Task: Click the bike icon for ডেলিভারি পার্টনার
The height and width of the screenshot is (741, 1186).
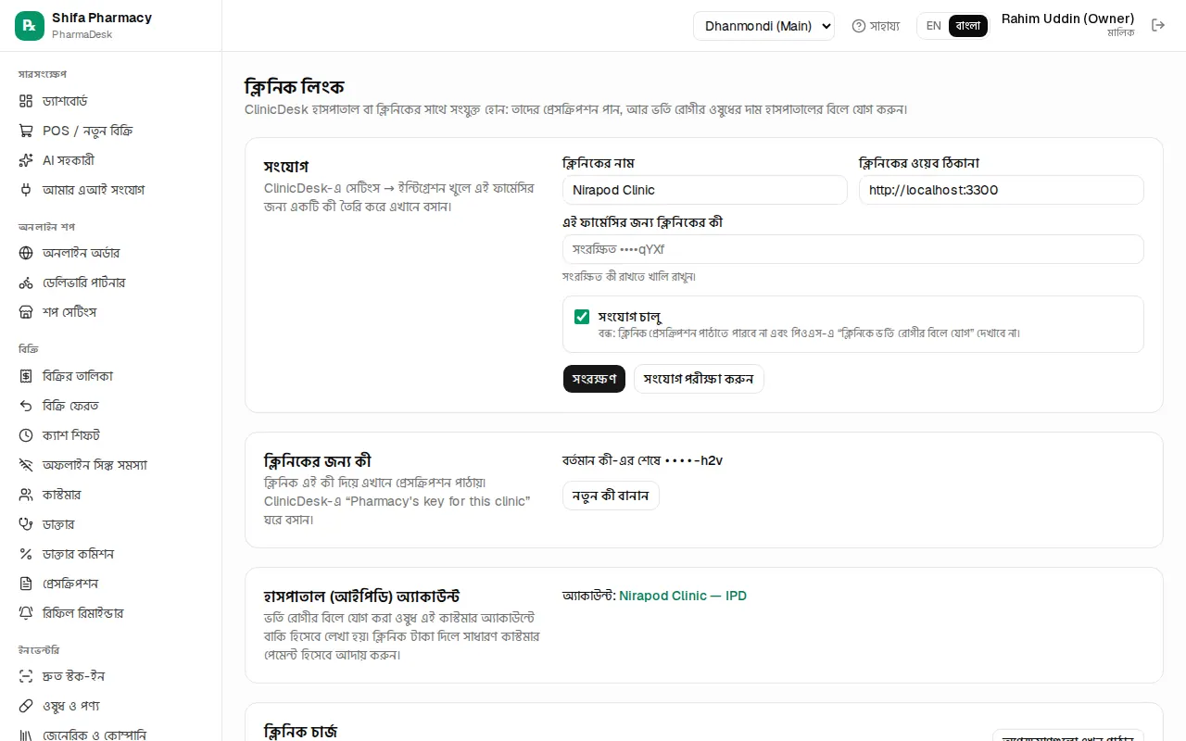Action: [x=26, y=283]
